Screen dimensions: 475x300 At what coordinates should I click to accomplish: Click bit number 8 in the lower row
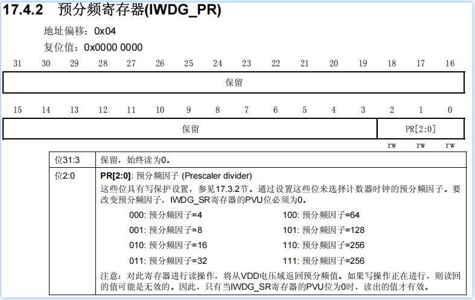pyautogui.click(x=217, y=110)
